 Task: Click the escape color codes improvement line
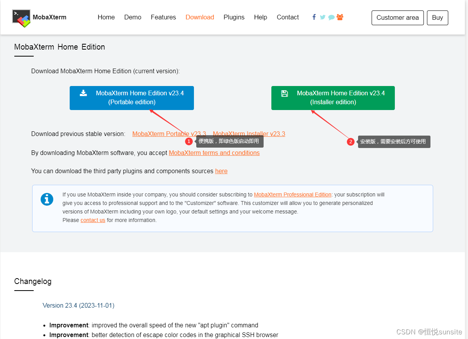point(164,335)
